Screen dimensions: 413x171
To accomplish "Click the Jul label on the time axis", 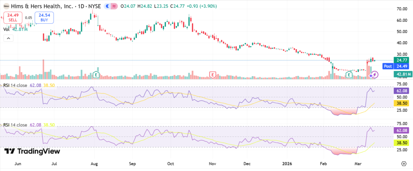I will pos(54,164).
